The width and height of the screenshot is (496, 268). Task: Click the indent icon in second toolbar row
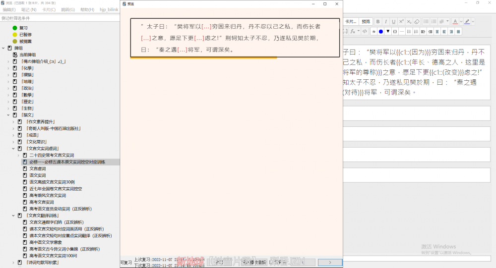[x=430, y=31]
